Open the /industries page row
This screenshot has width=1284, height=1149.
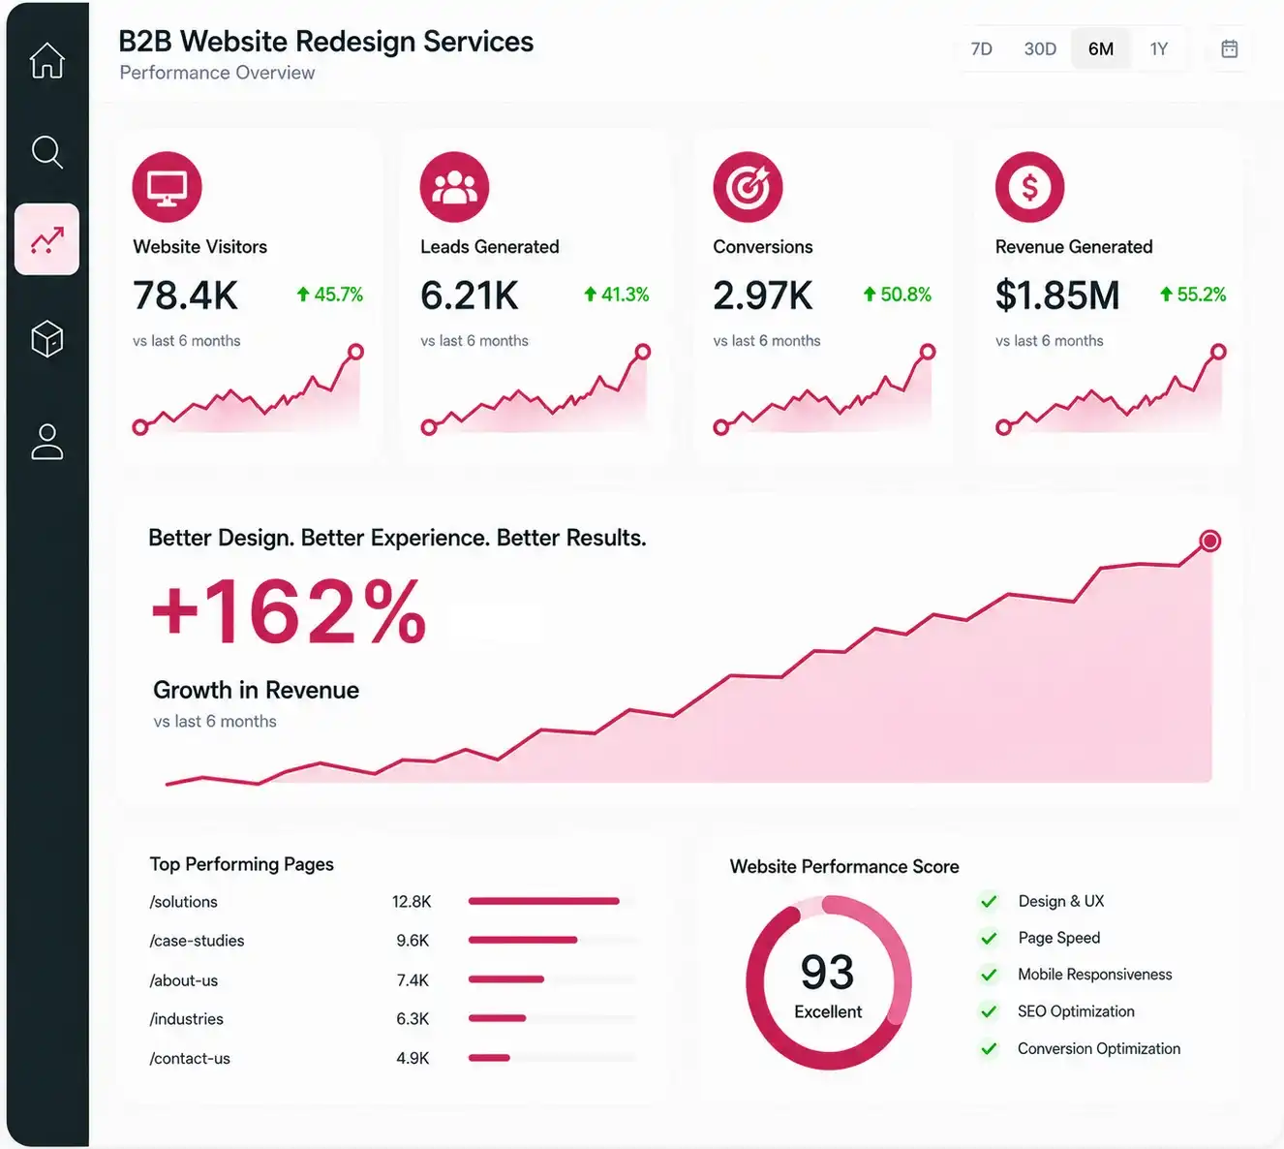pos(393,1019)
